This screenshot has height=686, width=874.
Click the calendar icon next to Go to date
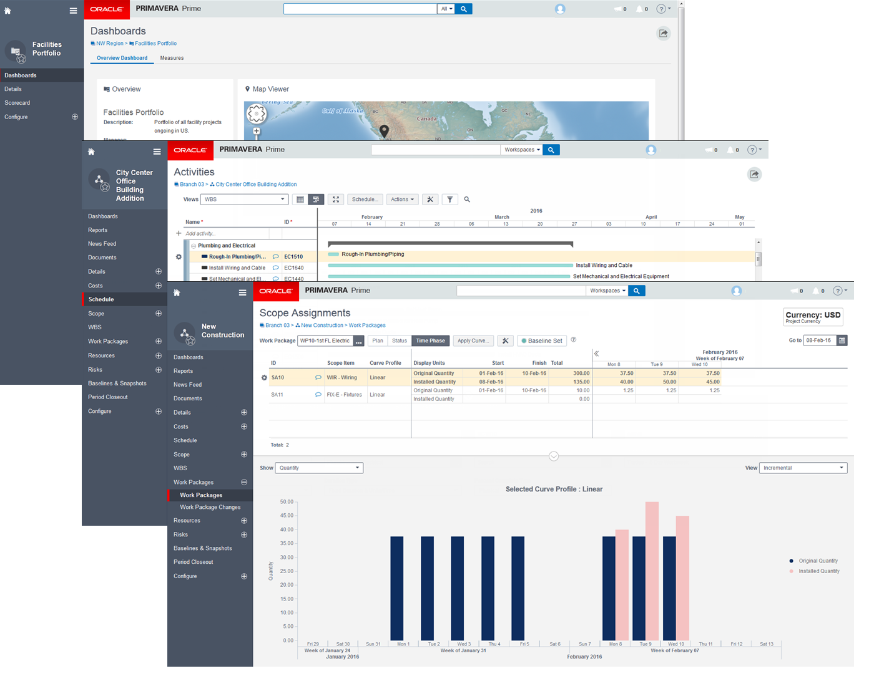click(x=842, y=341)
